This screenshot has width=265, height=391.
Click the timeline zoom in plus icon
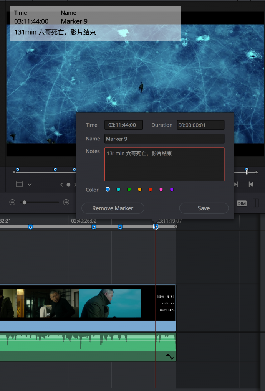(x=66, y=202)
